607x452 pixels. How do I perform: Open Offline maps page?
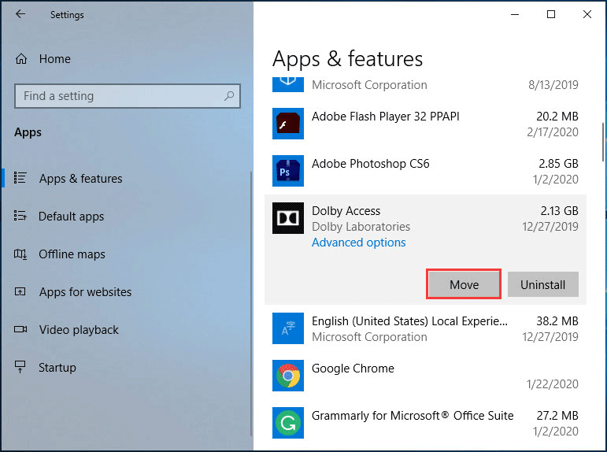[x=72, y=254]
